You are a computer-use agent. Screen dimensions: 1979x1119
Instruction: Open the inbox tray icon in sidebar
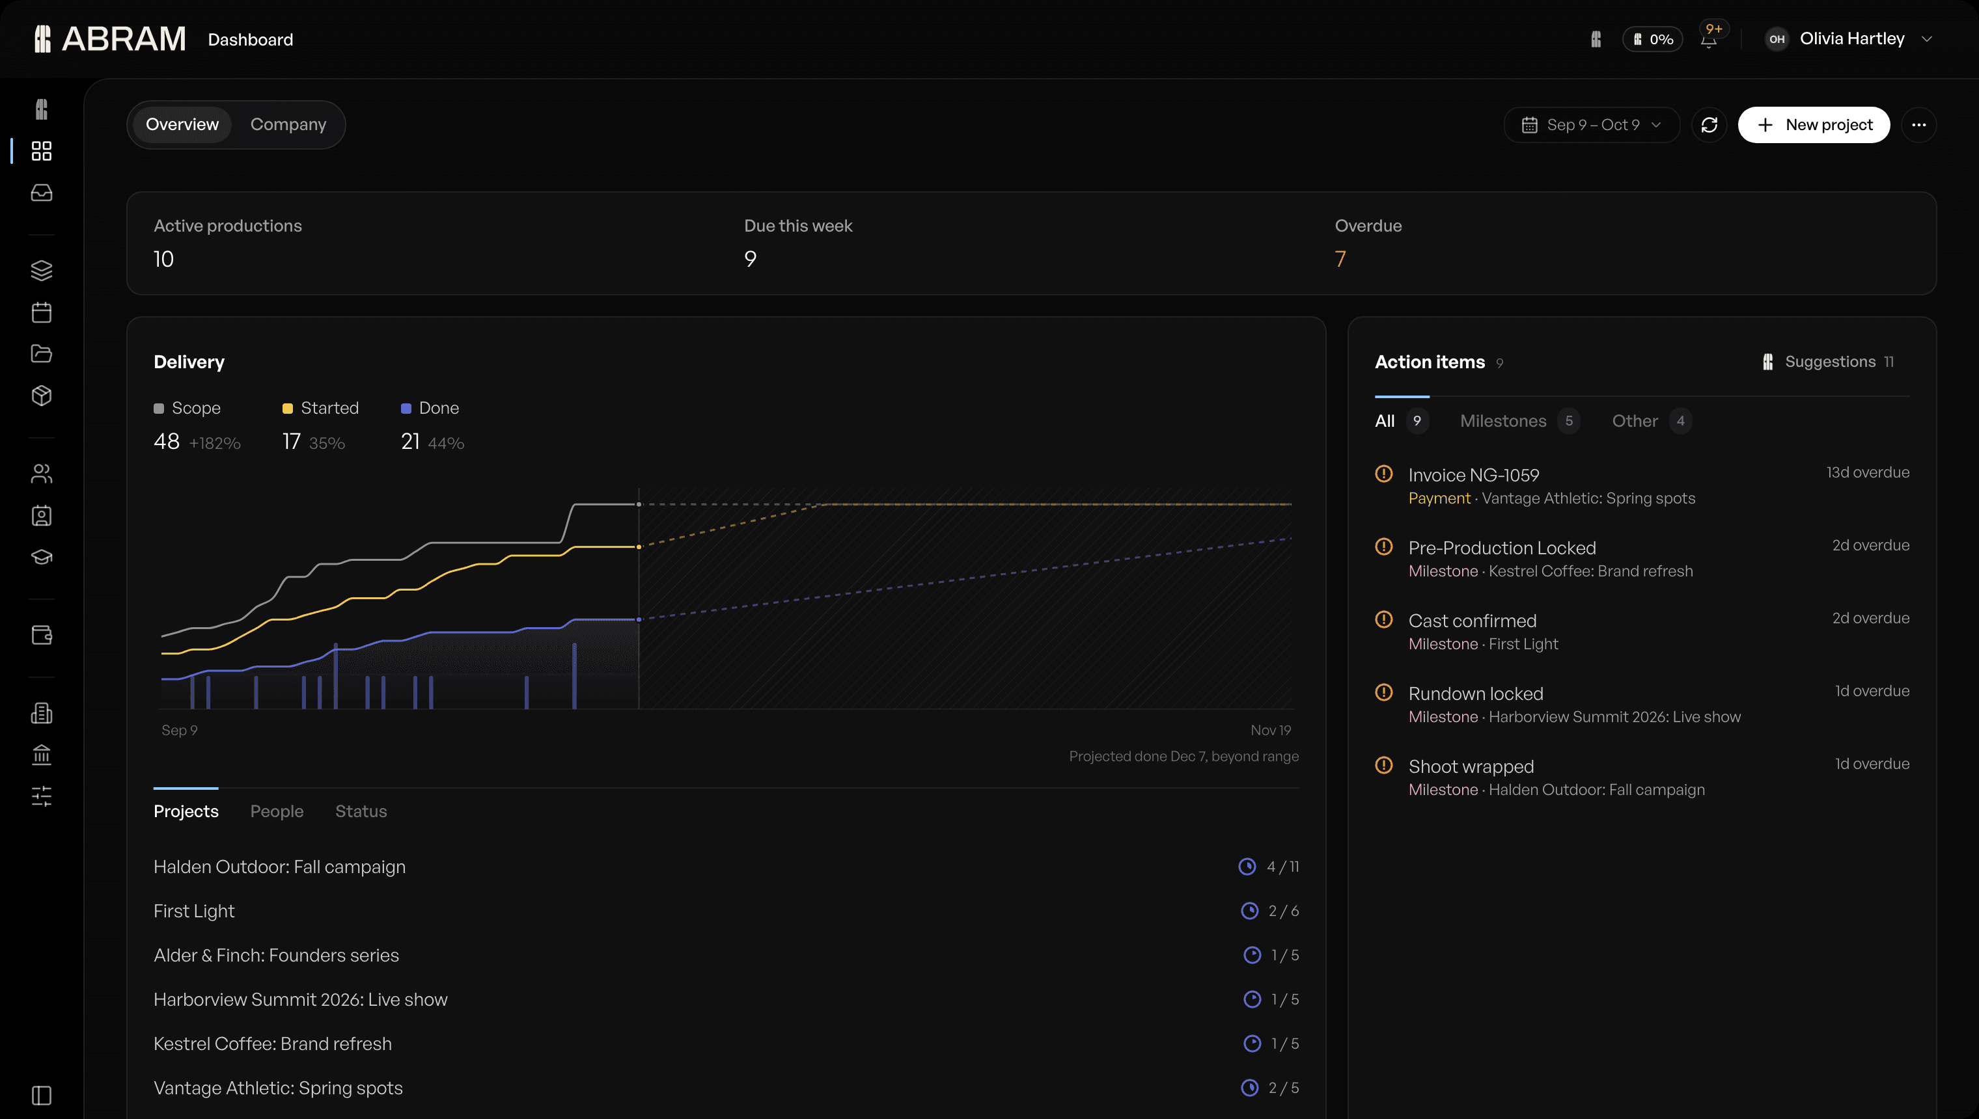(42, 193)
